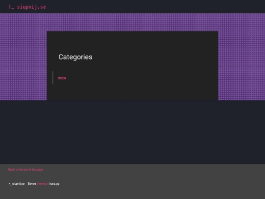265x199 pixels.
Task: Click Back to the top of the page
Action: pyautogui.click(x=26, y=170)
